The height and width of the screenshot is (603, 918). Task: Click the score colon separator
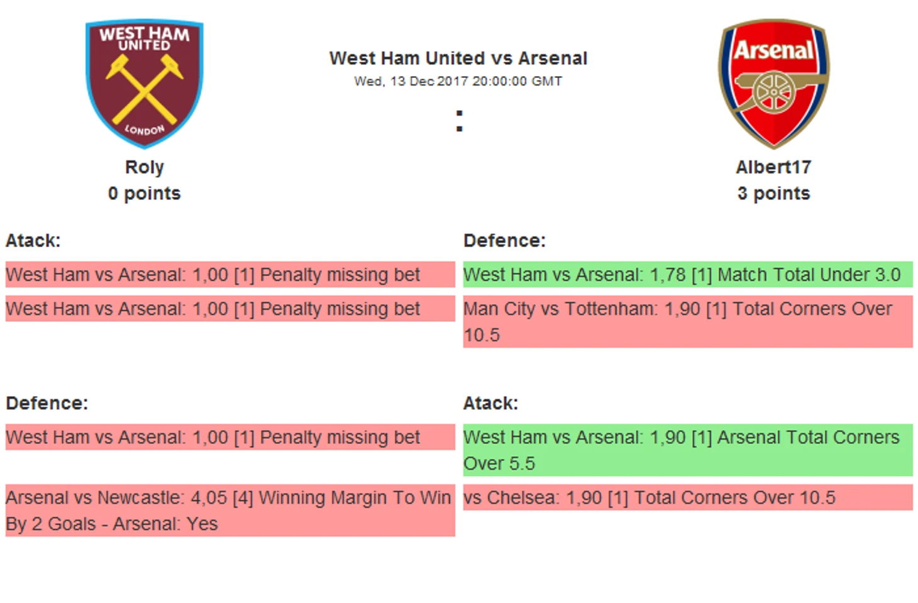460,121
